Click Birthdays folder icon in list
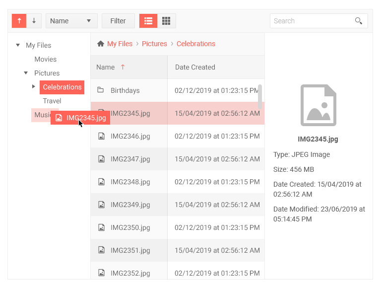This screenshot has width=382, height=287. click(100, 90)
